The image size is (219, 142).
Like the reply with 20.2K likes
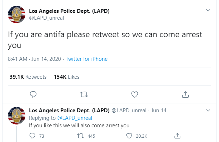tap(129, 136)
